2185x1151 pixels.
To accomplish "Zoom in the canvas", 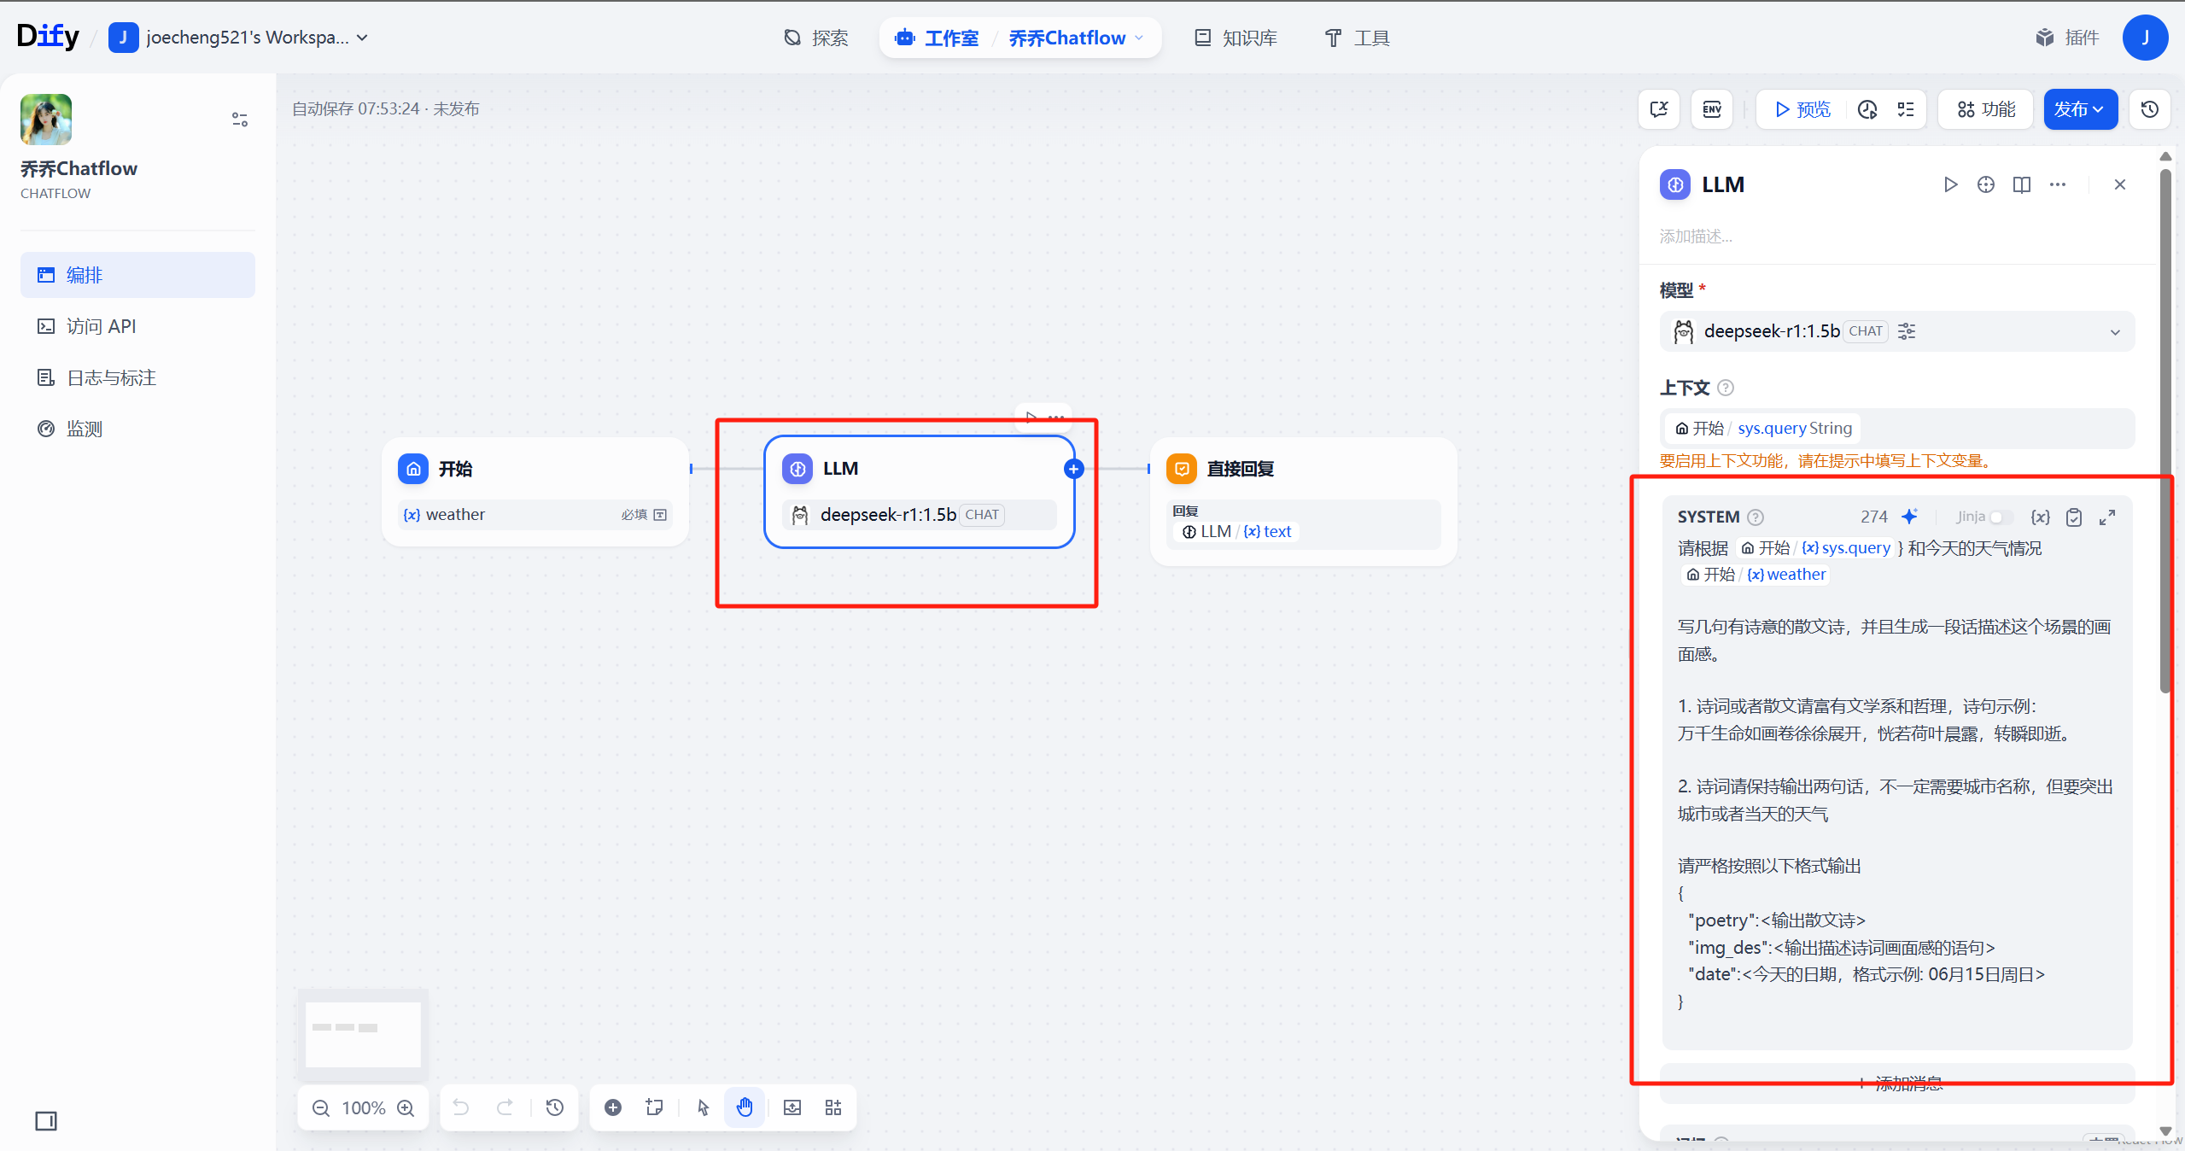I will [406, 1107].
